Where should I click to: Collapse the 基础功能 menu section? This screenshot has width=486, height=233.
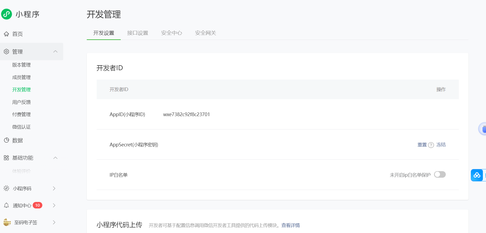pos(55,158)
